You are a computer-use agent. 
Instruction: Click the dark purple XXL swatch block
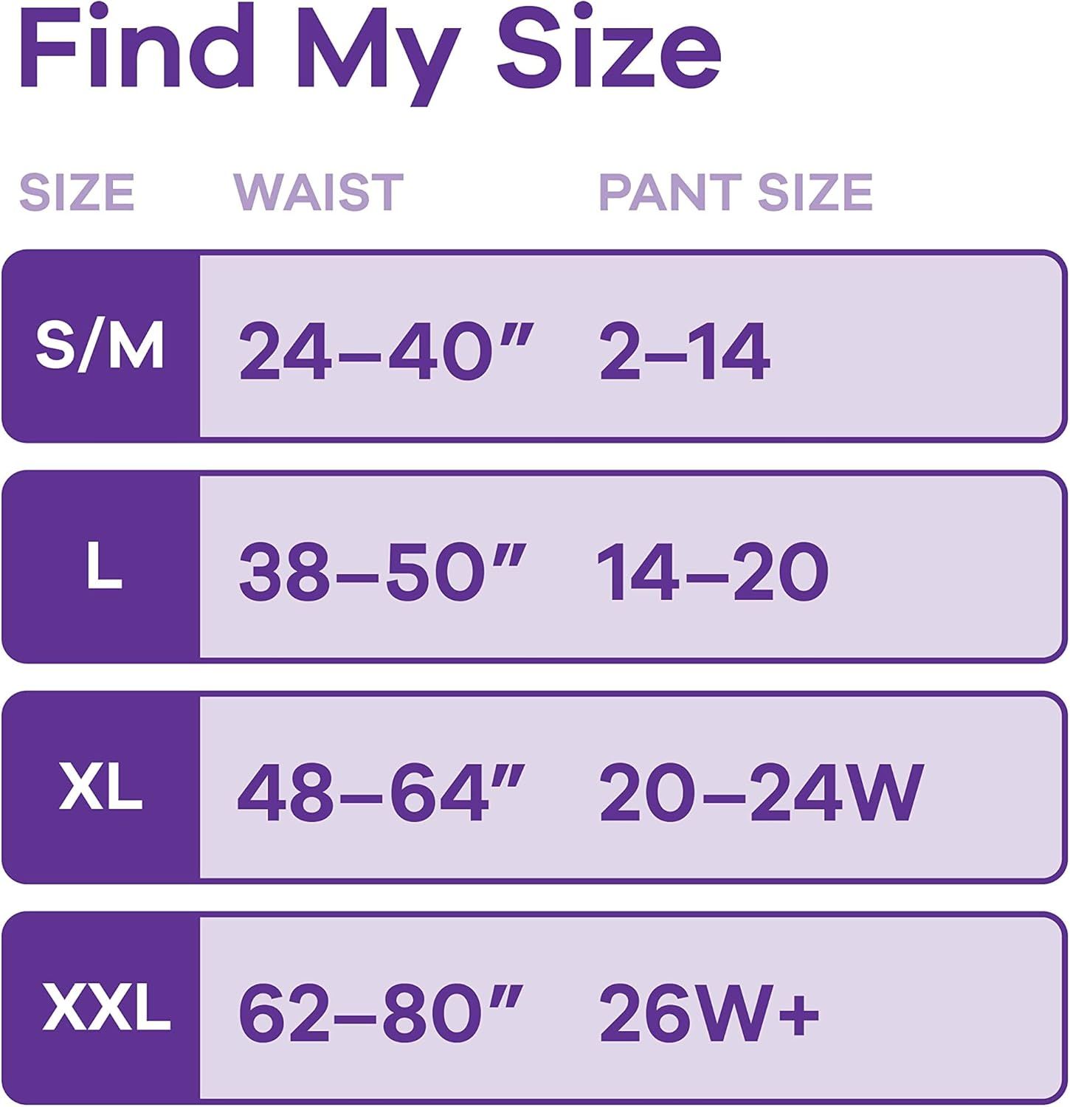click(101, 1008)
